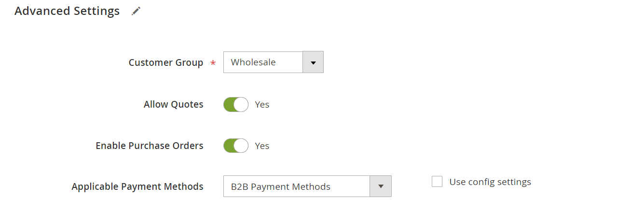The height and width of the screenshot is (210, 632).
Task: Click the red required asterisk next to Customer Group
Action: 213,63
